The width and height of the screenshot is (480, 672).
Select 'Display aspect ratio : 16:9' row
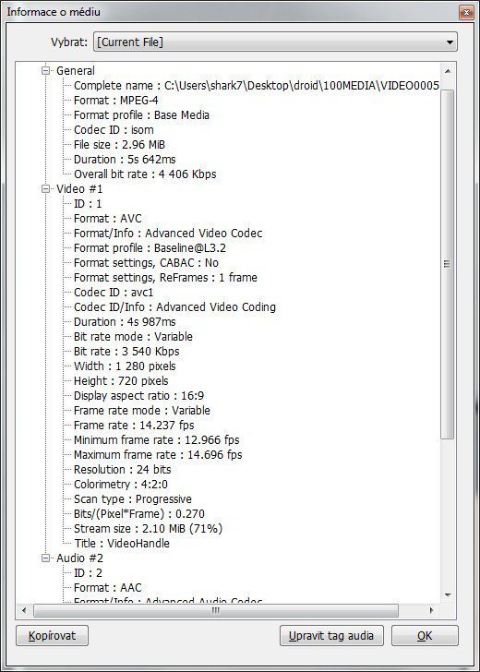pos(138,396)
